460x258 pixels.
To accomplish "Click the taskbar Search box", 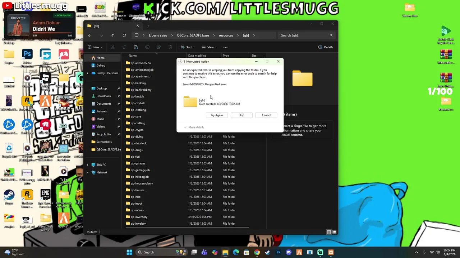I will pyautogui.click(x=162, y=252).
